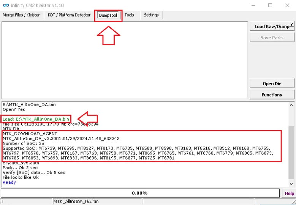
Task: Open the Tools tab
Action: coord(129,15)
